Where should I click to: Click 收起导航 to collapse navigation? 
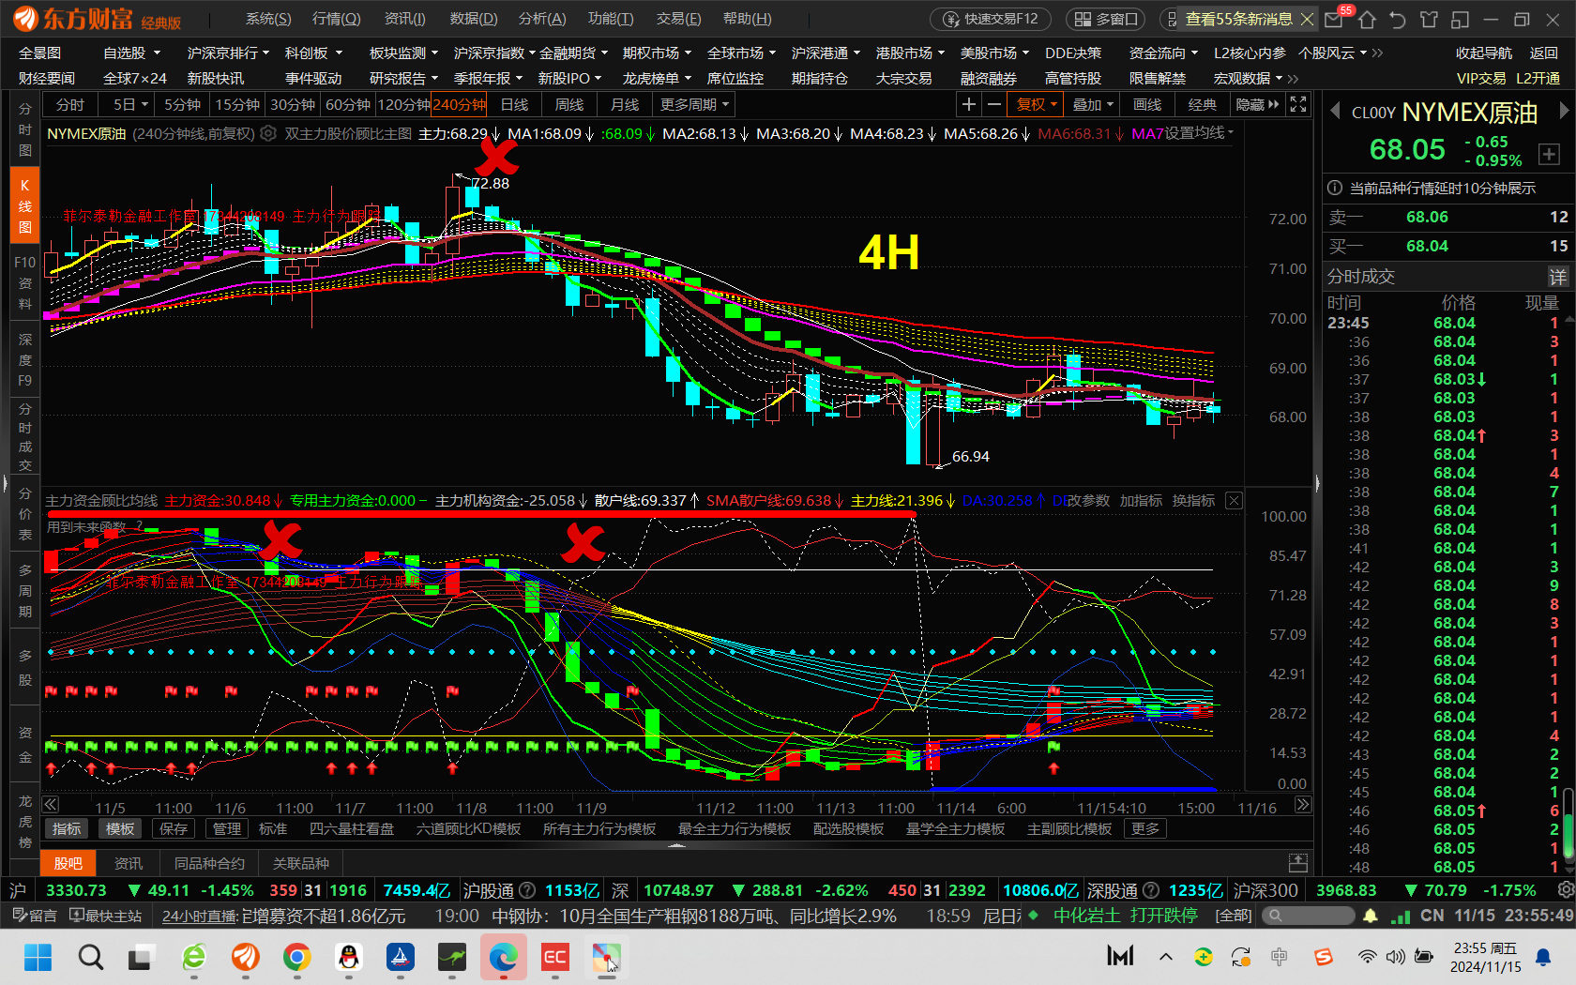(1484, 53)
